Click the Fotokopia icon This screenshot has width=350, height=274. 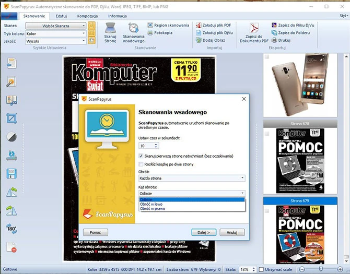pyautogui.click(x=150, y=33)
